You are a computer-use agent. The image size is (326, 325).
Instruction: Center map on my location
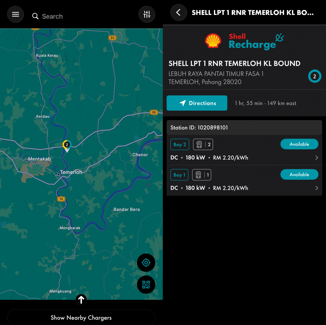point(146,263)
